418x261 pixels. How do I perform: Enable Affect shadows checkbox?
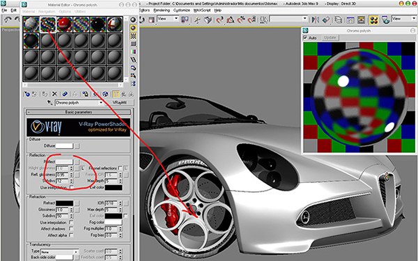(x=71, y=228)
